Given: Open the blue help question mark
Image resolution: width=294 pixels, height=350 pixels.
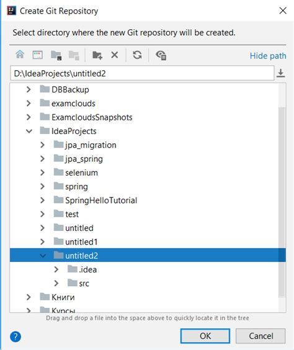Looking at the screenshot, I should pyautogui.click(x=16, y=336).
